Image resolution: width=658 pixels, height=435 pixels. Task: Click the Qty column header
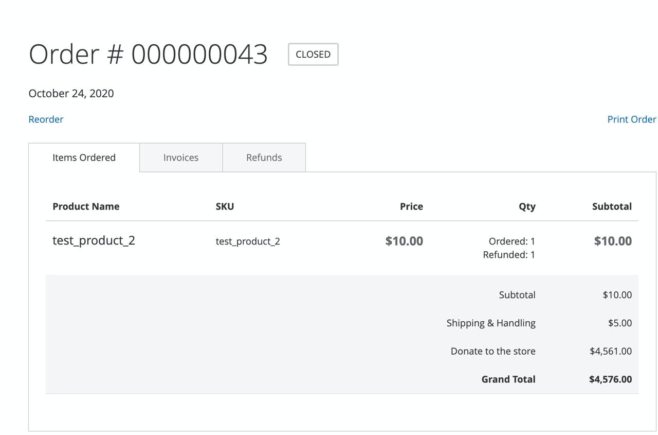point(527,206)
